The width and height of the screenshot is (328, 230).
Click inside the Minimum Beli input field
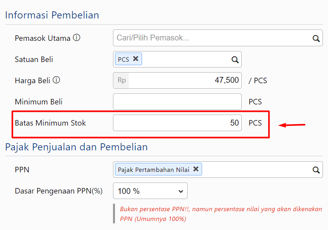pyautogui.click(x=177, y=101)
